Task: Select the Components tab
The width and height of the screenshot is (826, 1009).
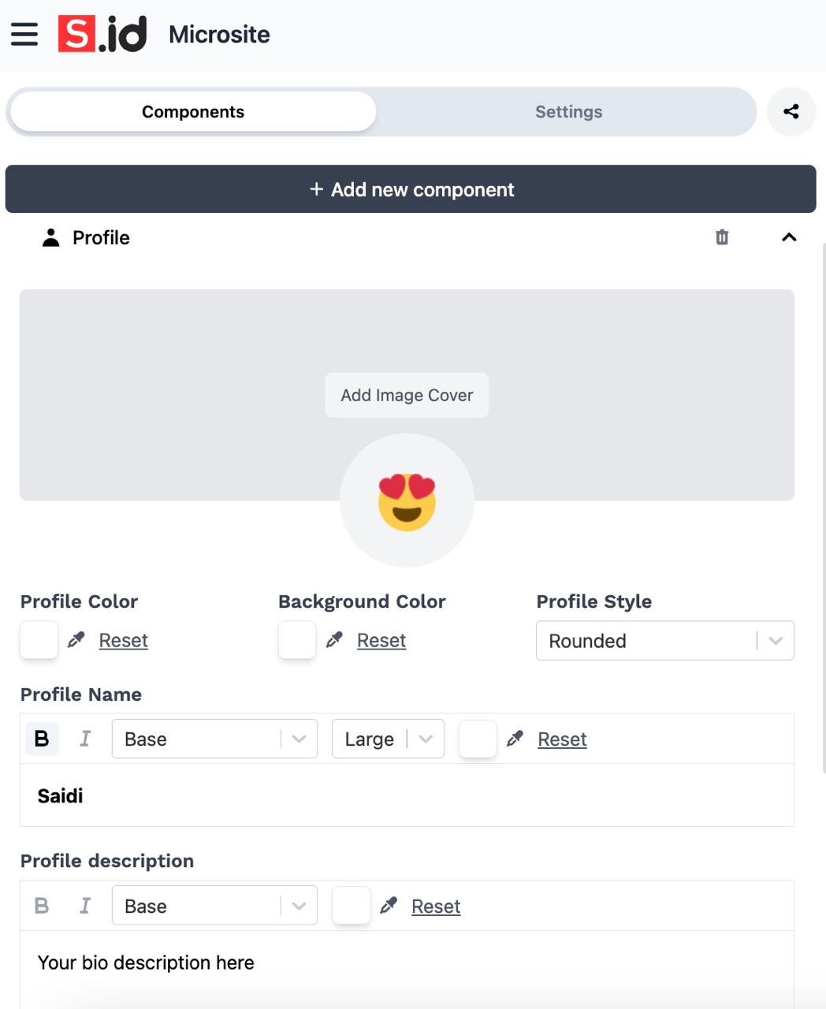Action: pyautogui.click(x=193, y=112)
